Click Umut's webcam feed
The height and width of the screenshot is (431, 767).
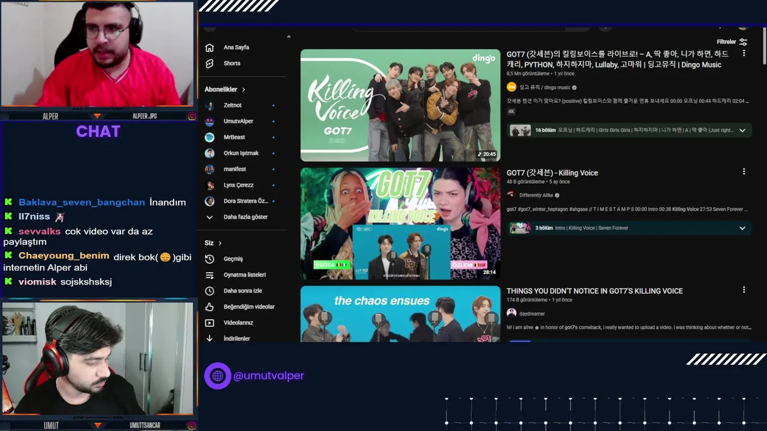pos(97,358)
